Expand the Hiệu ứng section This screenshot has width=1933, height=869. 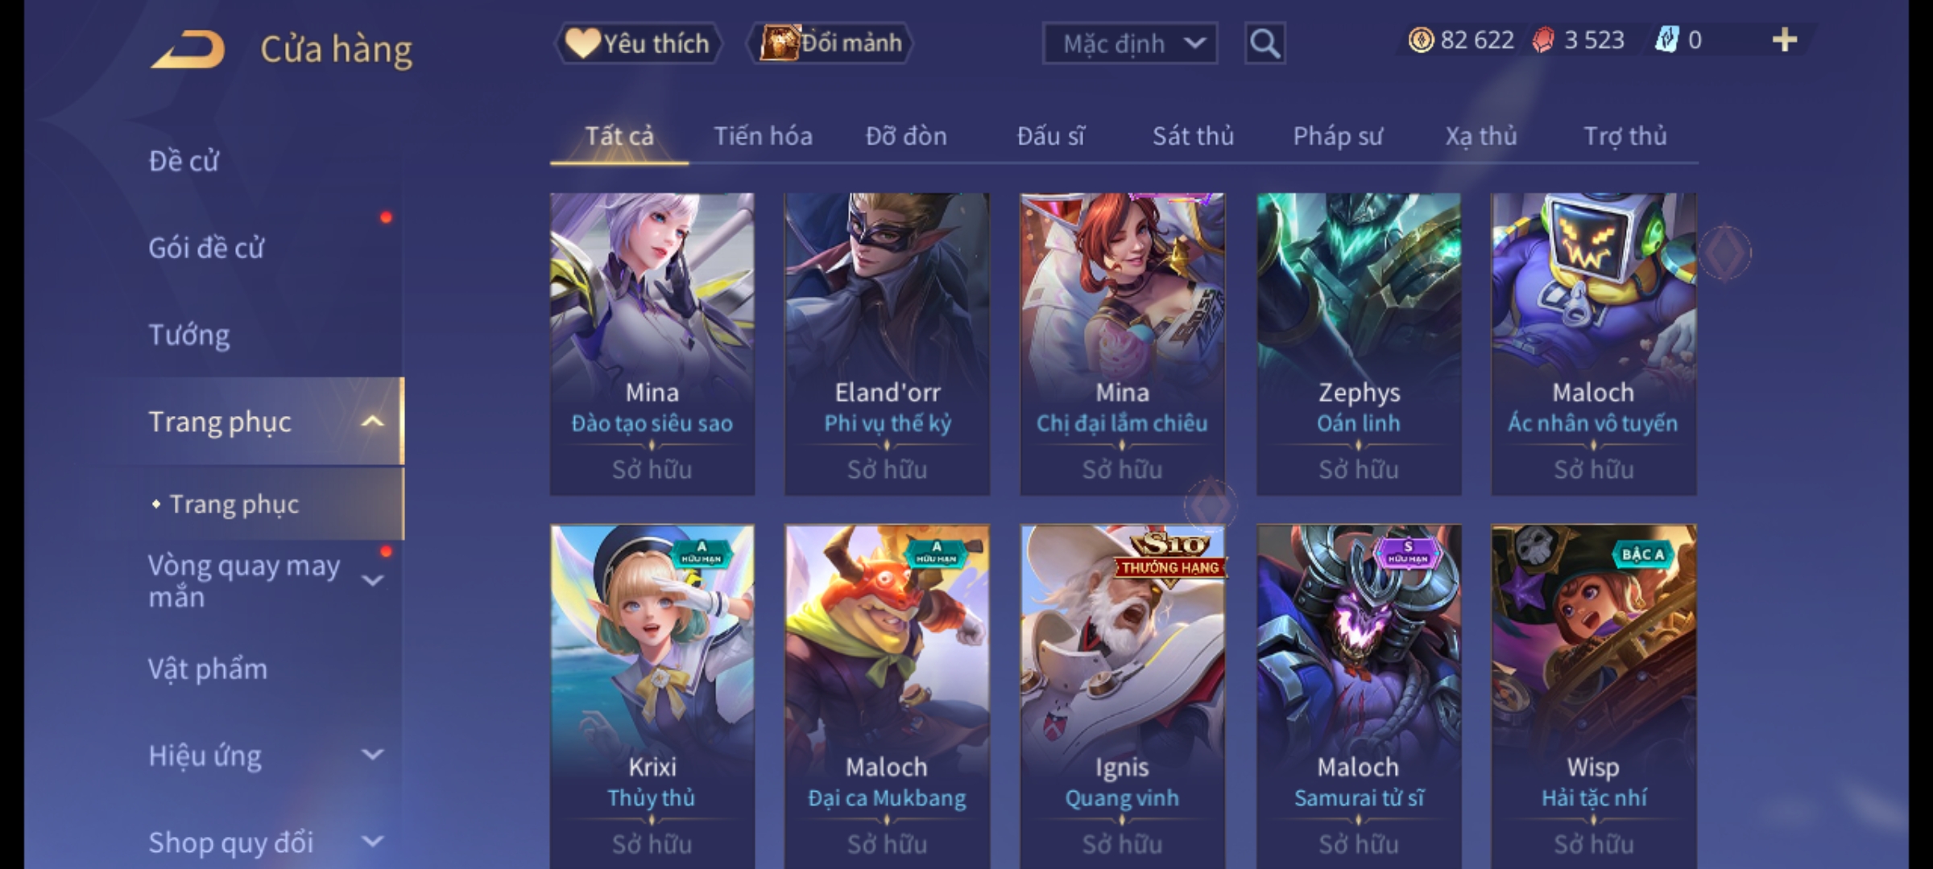[372, 755]
